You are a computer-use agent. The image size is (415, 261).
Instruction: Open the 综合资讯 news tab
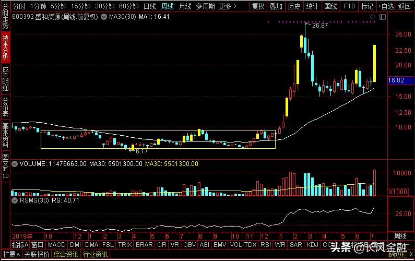[66, 254]
